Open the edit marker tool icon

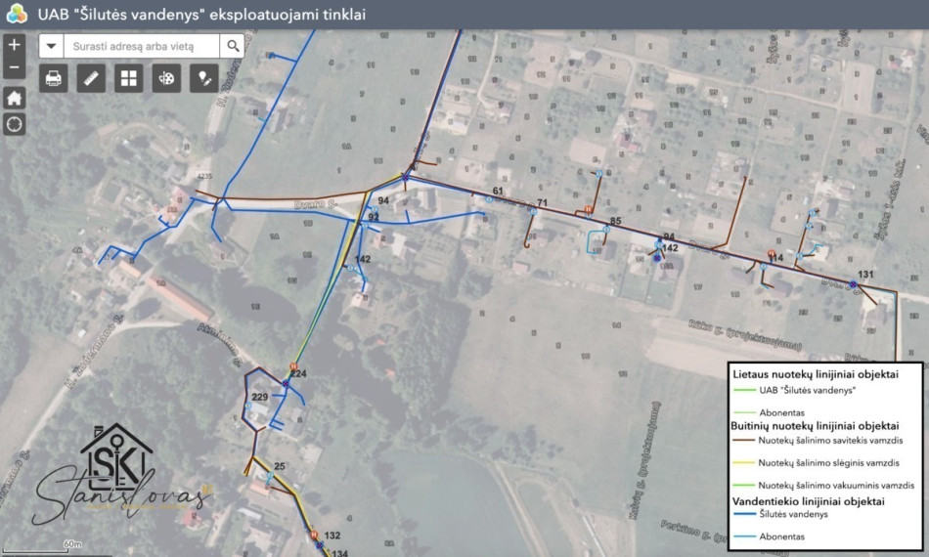coord(204,78)
